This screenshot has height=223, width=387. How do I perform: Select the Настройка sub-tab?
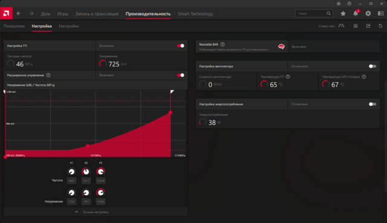coord(42,26)
